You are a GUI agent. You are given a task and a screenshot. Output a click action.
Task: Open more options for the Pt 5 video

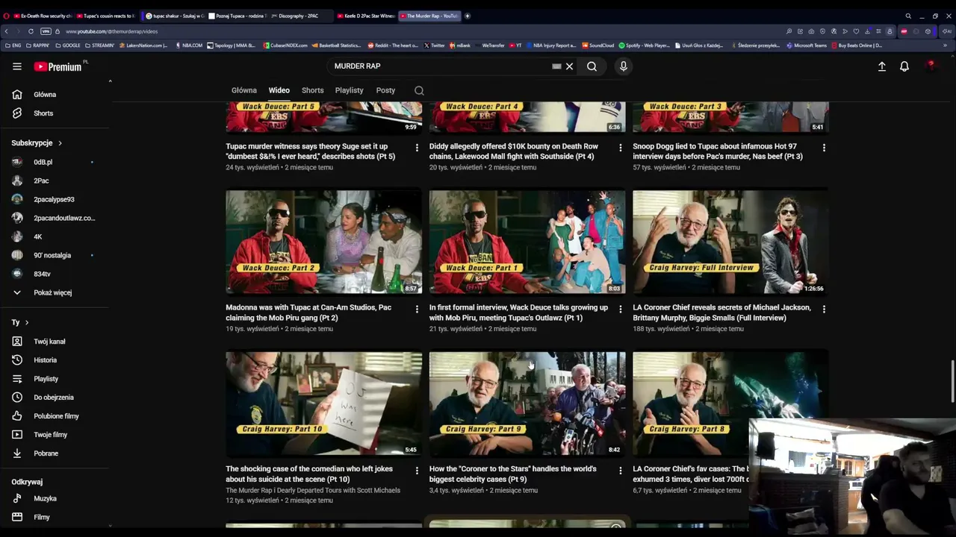[x=417, y=148]
